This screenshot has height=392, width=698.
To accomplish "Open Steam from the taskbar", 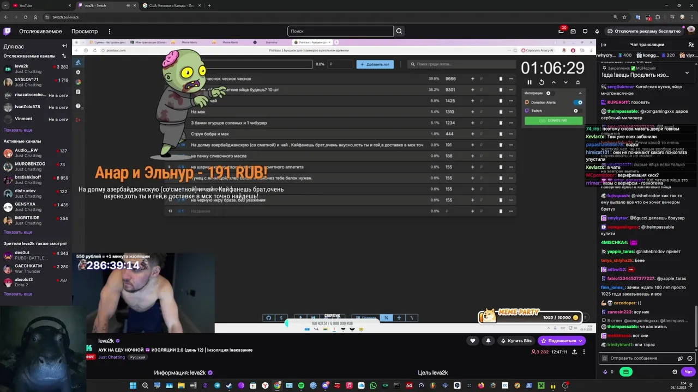I will coord(229,385).
